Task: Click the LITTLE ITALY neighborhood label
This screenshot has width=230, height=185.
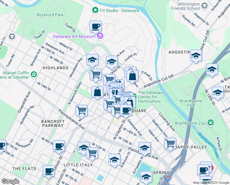Action: click(x=78, y=165)
